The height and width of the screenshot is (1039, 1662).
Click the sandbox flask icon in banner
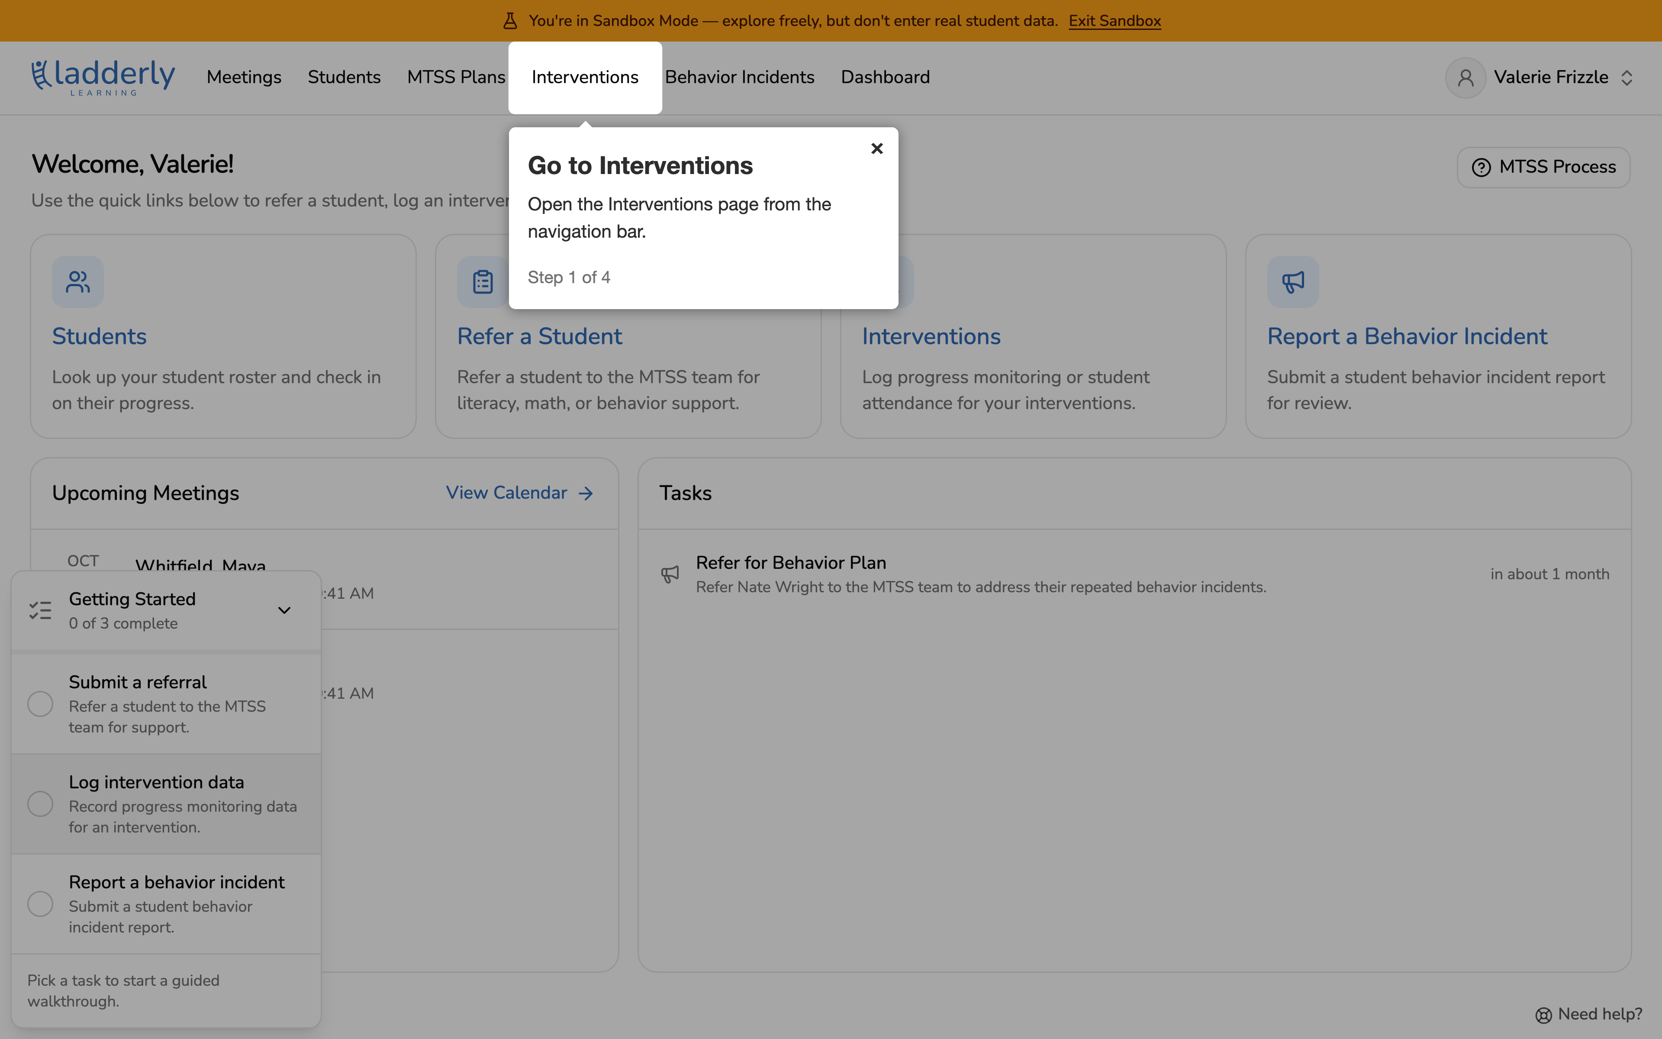point(509,21)
